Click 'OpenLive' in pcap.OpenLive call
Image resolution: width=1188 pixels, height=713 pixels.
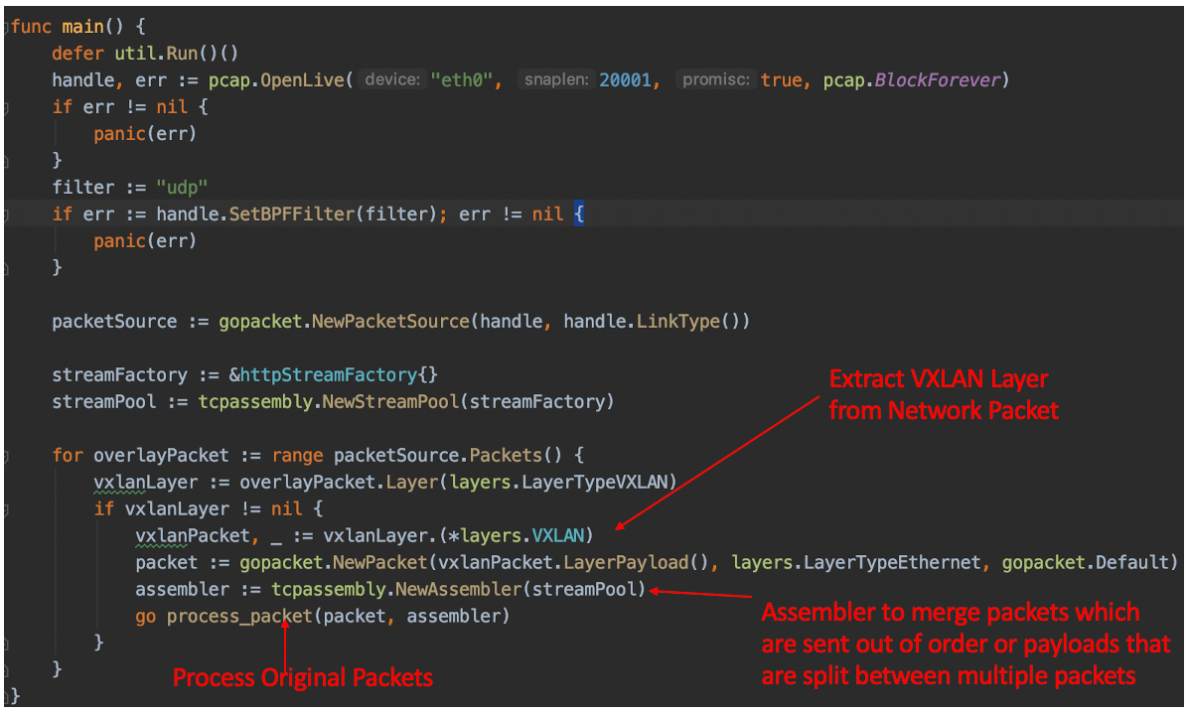(302, 80)
